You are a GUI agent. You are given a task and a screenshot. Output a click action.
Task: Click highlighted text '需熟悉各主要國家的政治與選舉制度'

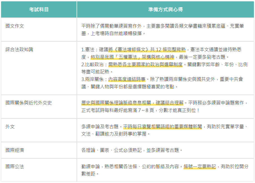coord(145,65)
